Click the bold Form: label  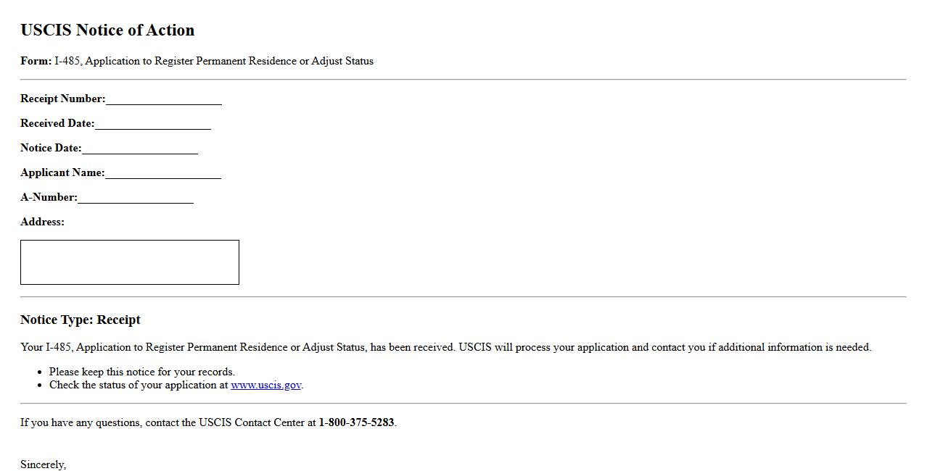(36, 61)
